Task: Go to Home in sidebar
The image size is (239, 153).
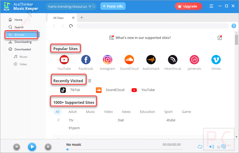Action: pos(16,20)
